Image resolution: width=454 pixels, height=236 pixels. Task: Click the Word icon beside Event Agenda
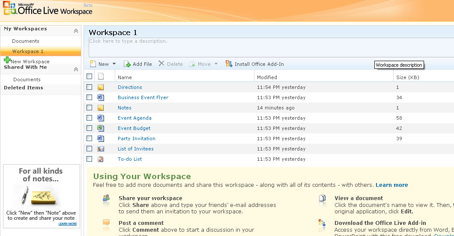[101, 118]
